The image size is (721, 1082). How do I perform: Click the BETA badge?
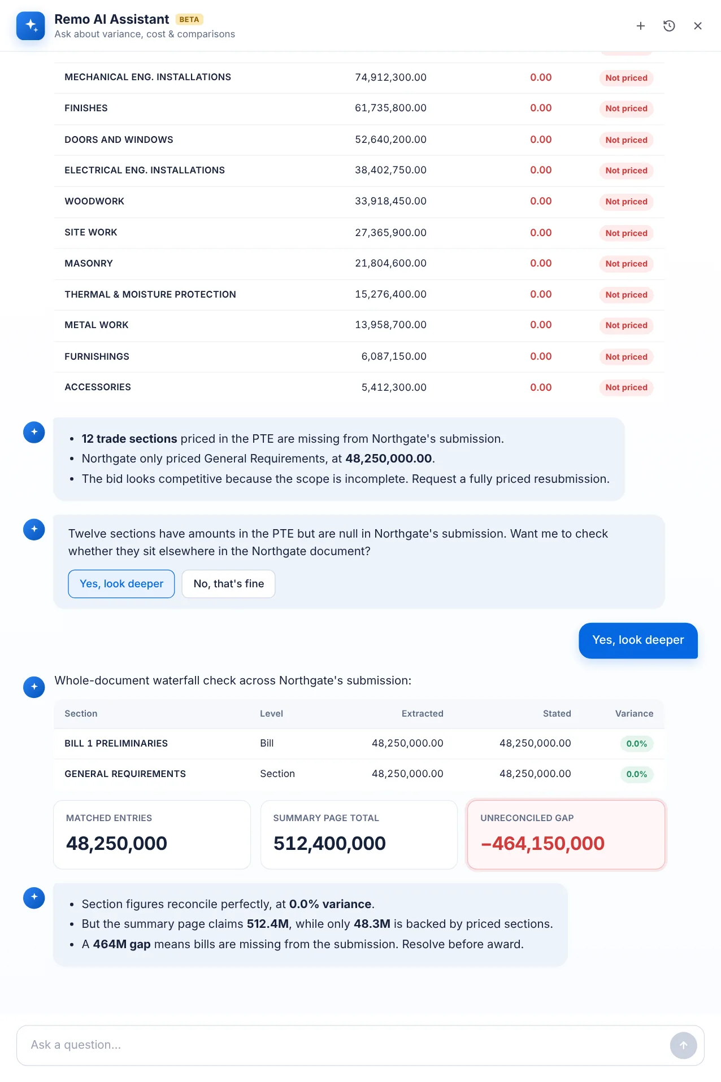pos(189,19)
